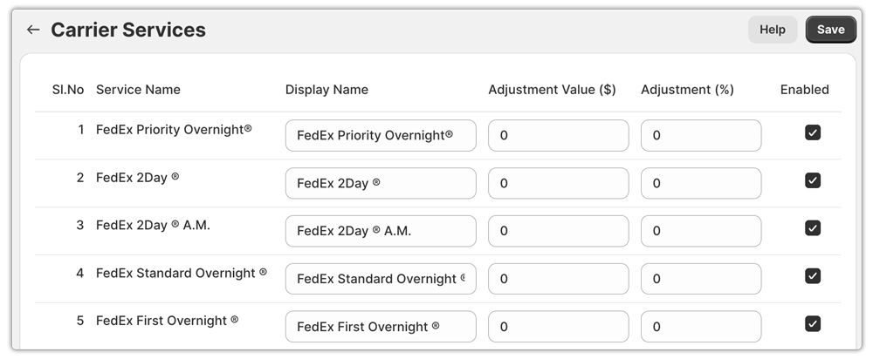
Task: Toggle Enabled checkbox for FedEx 2Day A.M.
Action: point(812,227)
